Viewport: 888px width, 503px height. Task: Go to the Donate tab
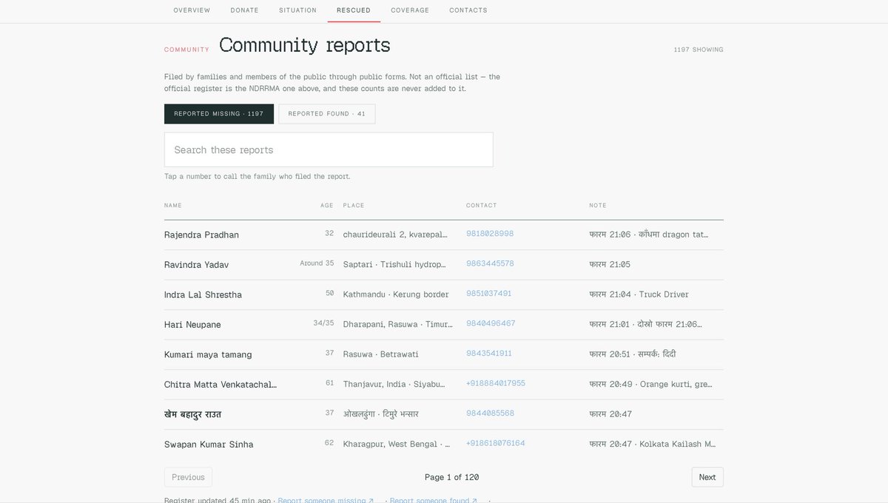point(244,10)
